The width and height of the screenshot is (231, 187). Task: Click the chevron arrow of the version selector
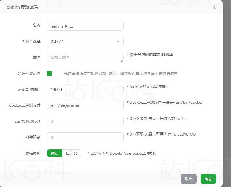coord(118,42)
